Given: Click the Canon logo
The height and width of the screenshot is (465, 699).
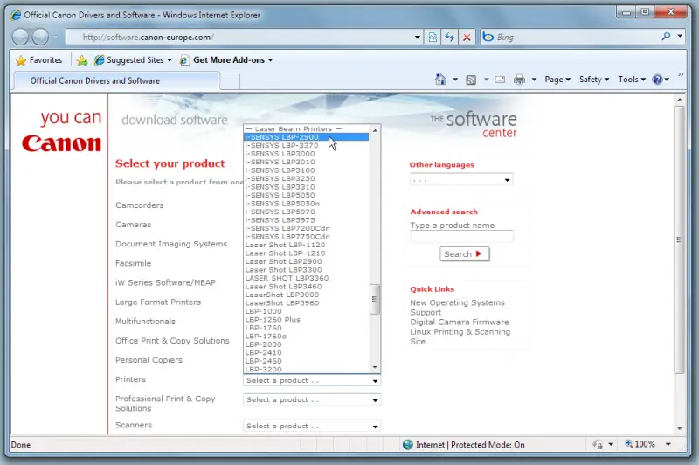Looking at the screenshot, I should (62, 143).
